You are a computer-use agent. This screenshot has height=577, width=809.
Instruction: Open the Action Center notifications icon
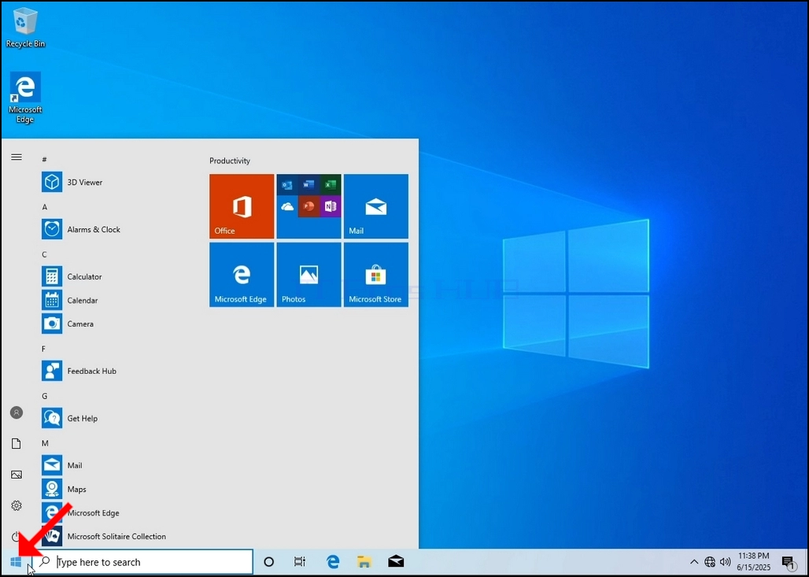point(788,562)
